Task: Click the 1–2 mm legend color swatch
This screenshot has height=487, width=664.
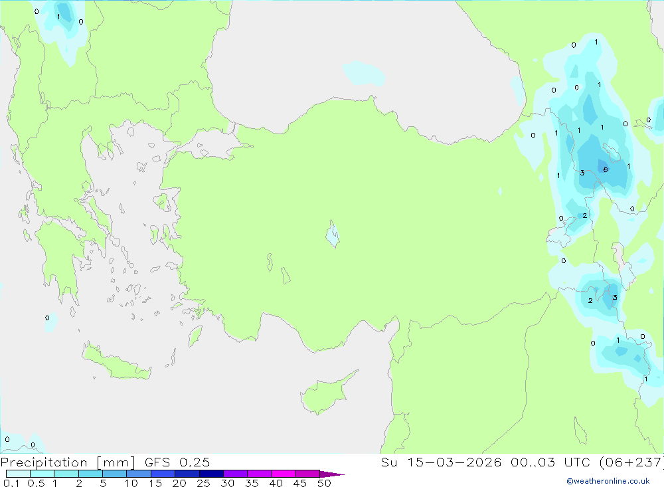Action: pyautogui.click(x=66, y=474)
